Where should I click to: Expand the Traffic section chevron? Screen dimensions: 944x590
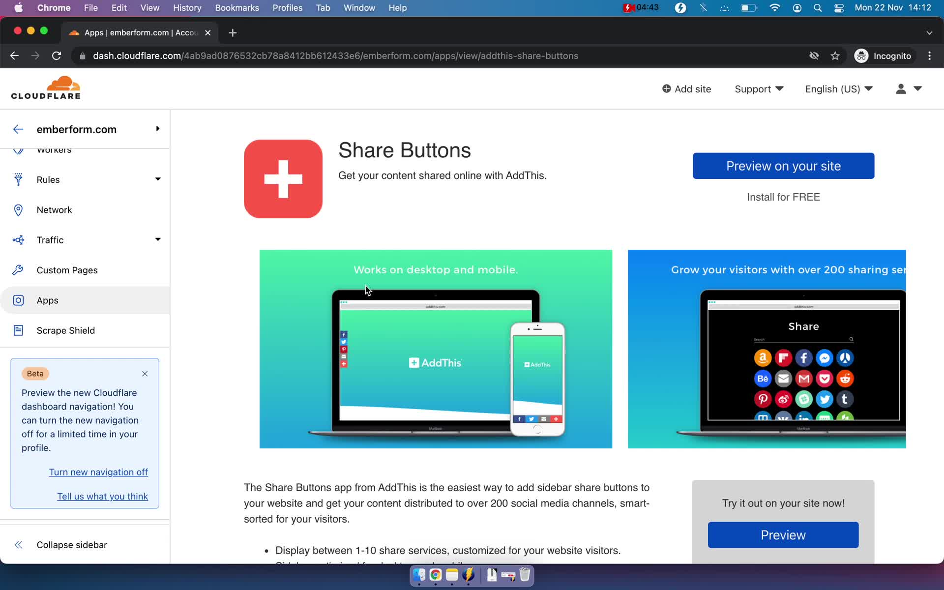(157, 240)
